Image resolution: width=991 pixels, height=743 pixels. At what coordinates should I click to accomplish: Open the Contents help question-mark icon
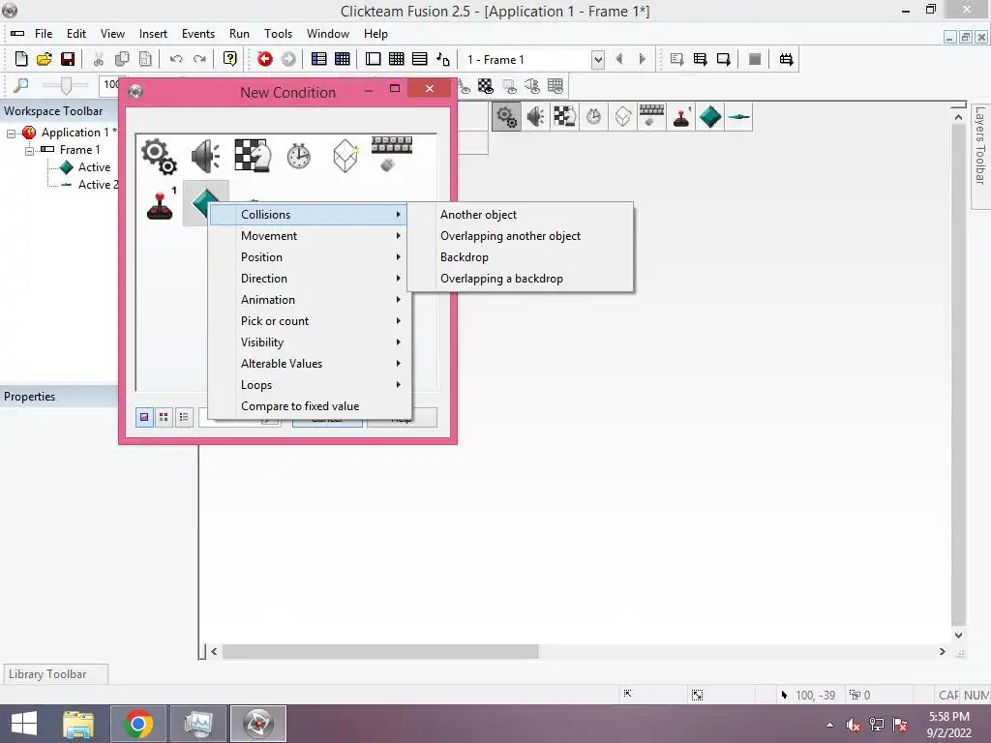point(230,59)
